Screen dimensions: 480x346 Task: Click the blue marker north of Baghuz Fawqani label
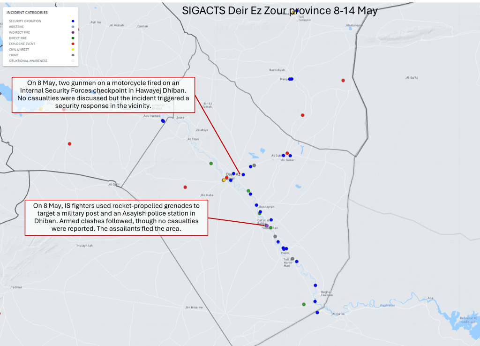(315, 286)
